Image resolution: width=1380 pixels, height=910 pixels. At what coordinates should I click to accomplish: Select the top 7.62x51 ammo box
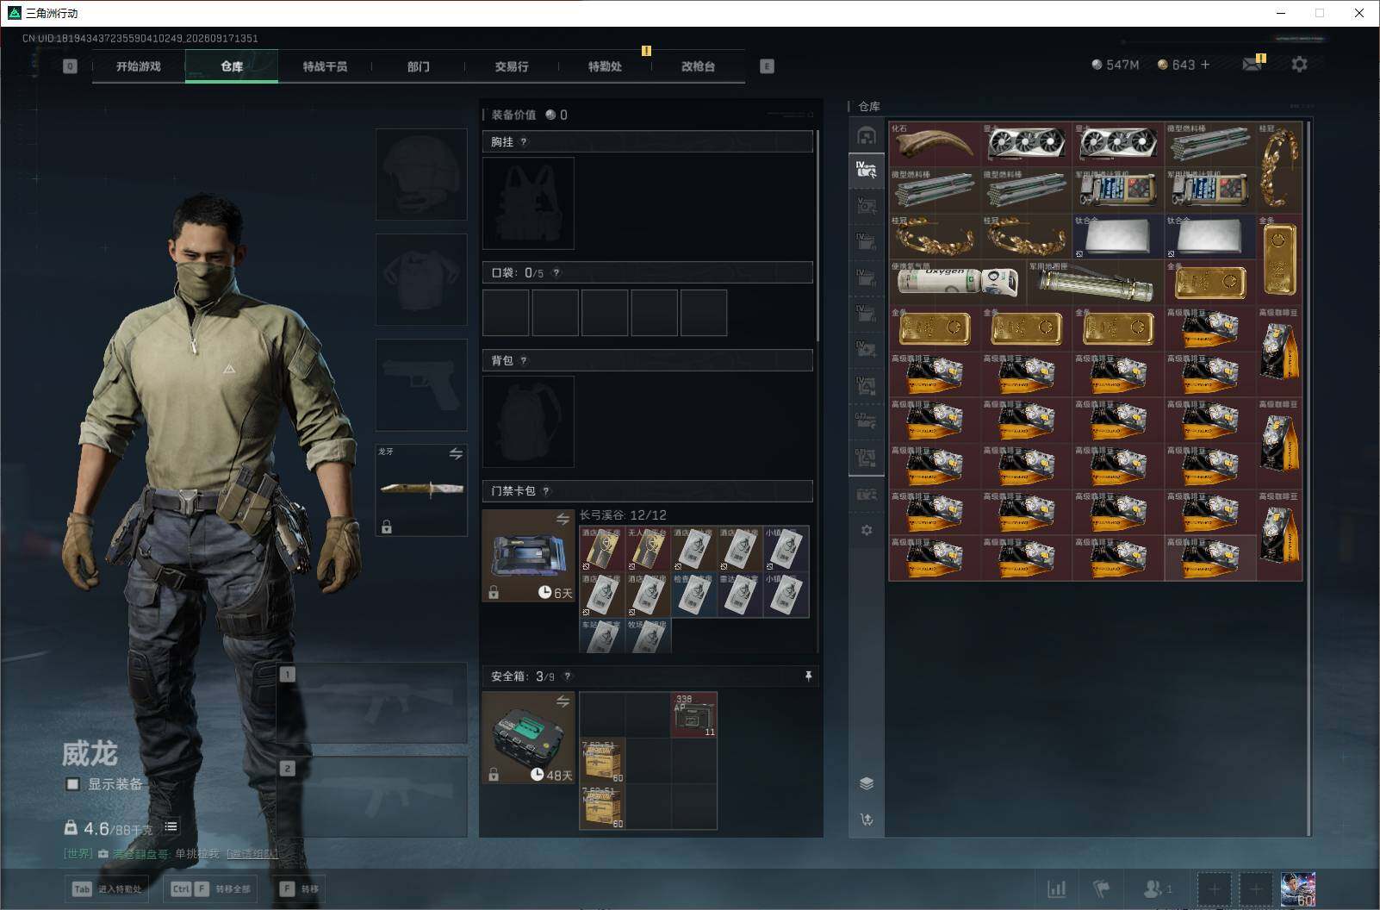tap(602, 760)
